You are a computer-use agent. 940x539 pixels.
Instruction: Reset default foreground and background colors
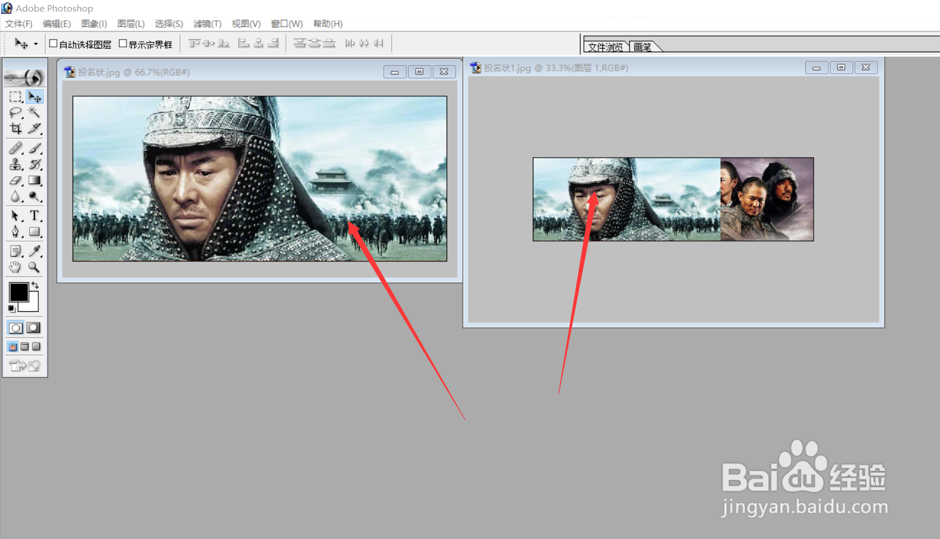12,309
